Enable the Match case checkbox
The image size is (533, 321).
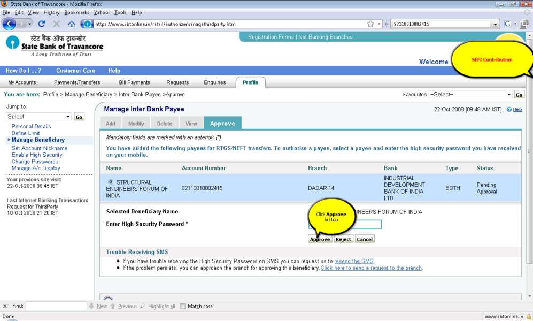pos(183,307)
